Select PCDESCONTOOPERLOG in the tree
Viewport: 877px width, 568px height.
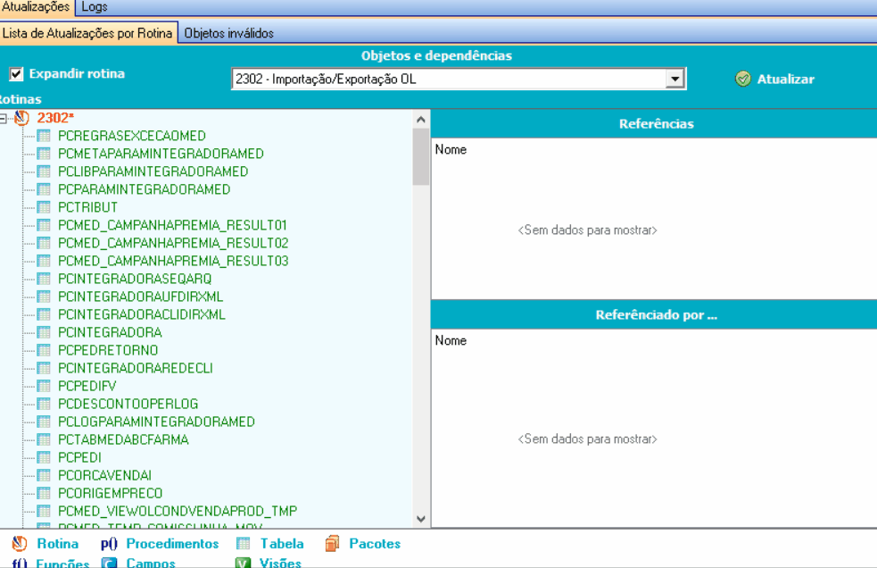(x=128, y=404)
